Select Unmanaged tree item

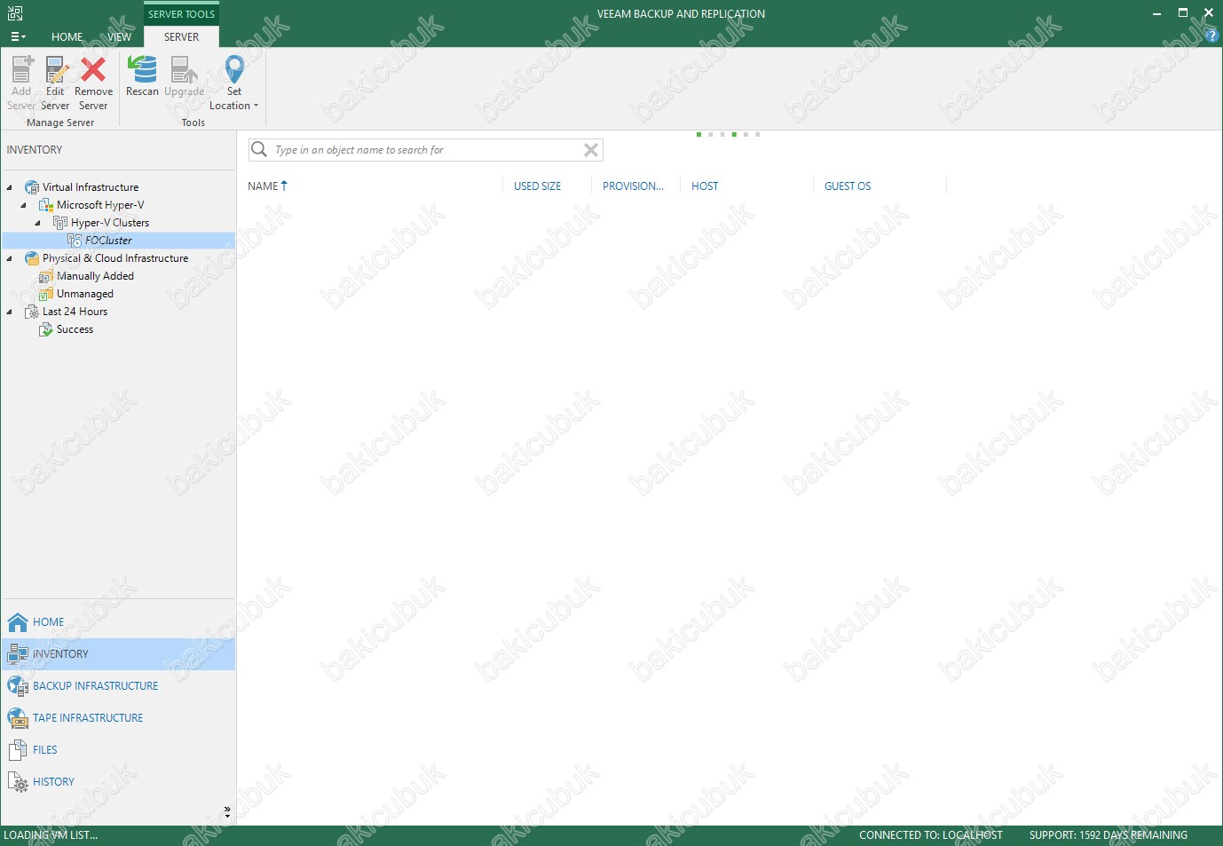(85, 294)
